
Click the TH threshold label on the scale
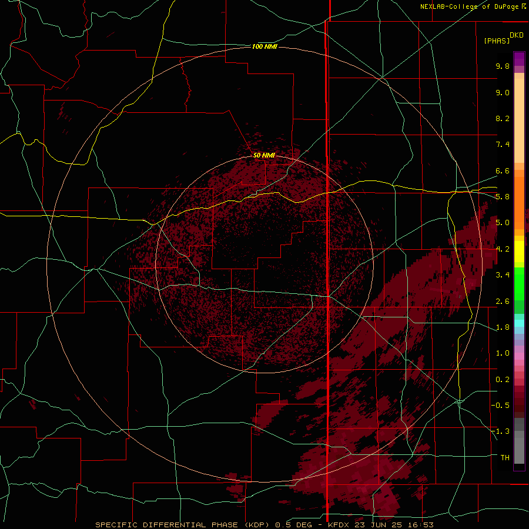pyautogui.click(x=505, y=458)
